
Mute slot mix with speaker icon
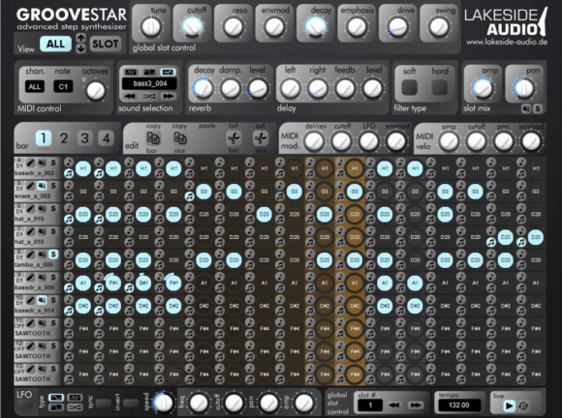coord(526,108)
